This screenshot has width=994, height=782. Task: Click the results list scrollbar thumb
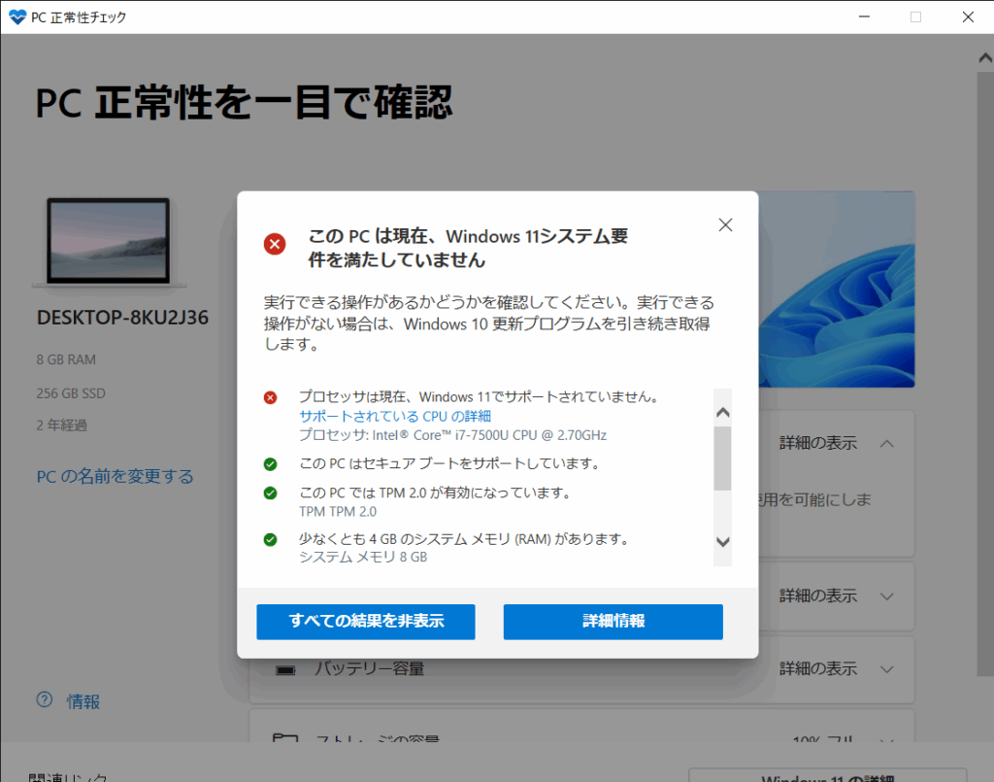[722, 459]
